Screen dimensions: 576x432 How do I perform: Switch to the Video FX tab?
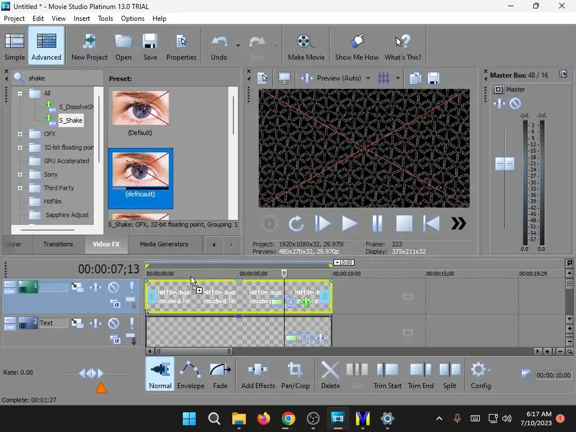(x=106, y=244)
